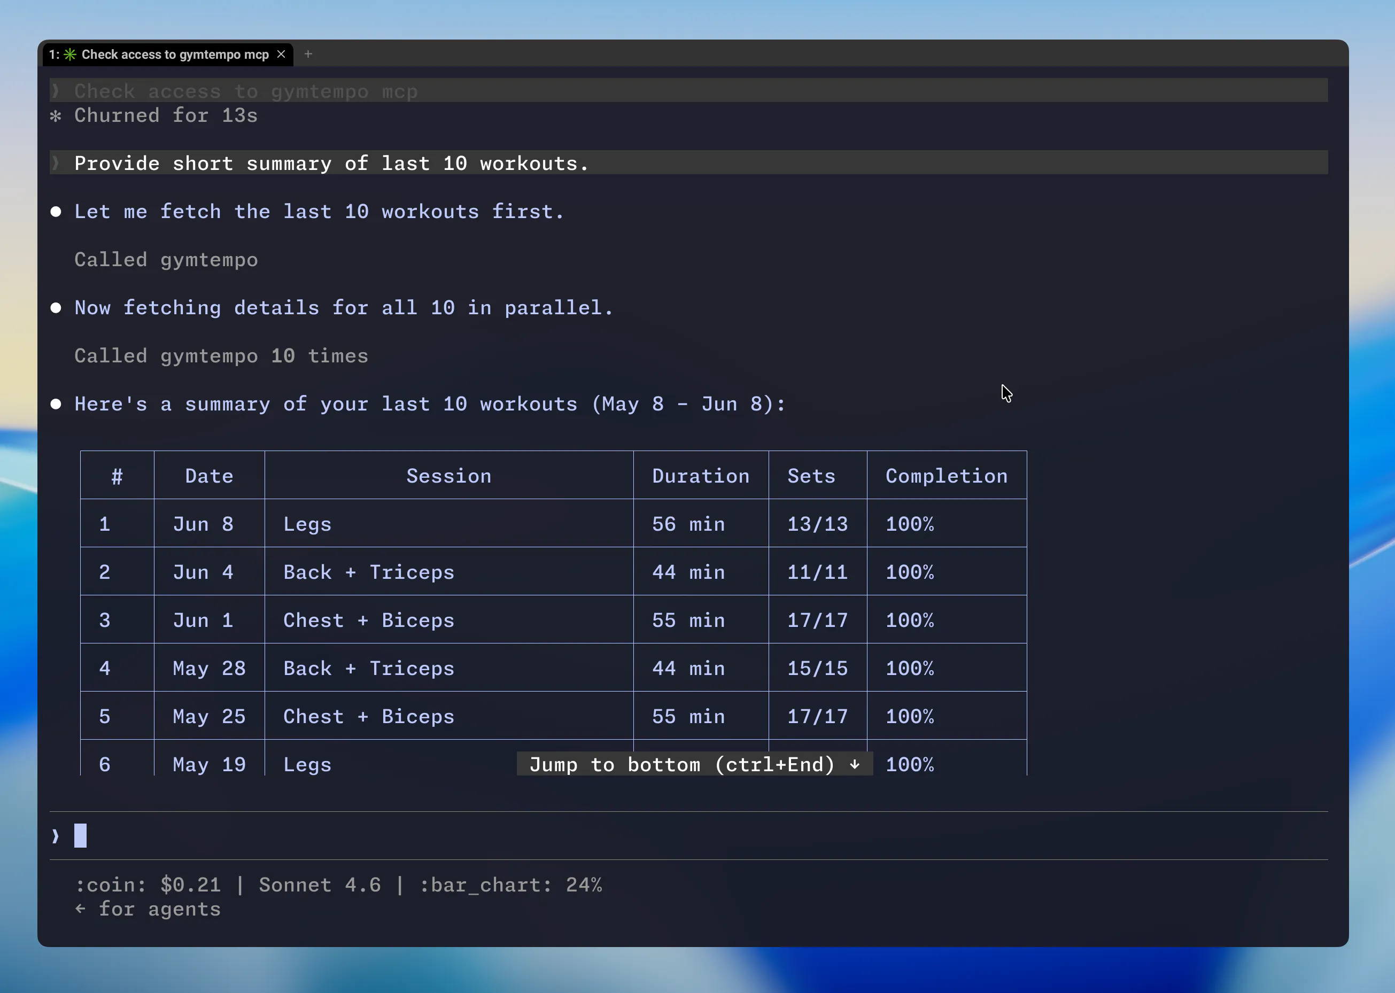The width and height of the screenshot is (1395, 993).
Task: Open a new terminal tab with plus
Action: tap(308, 55)
